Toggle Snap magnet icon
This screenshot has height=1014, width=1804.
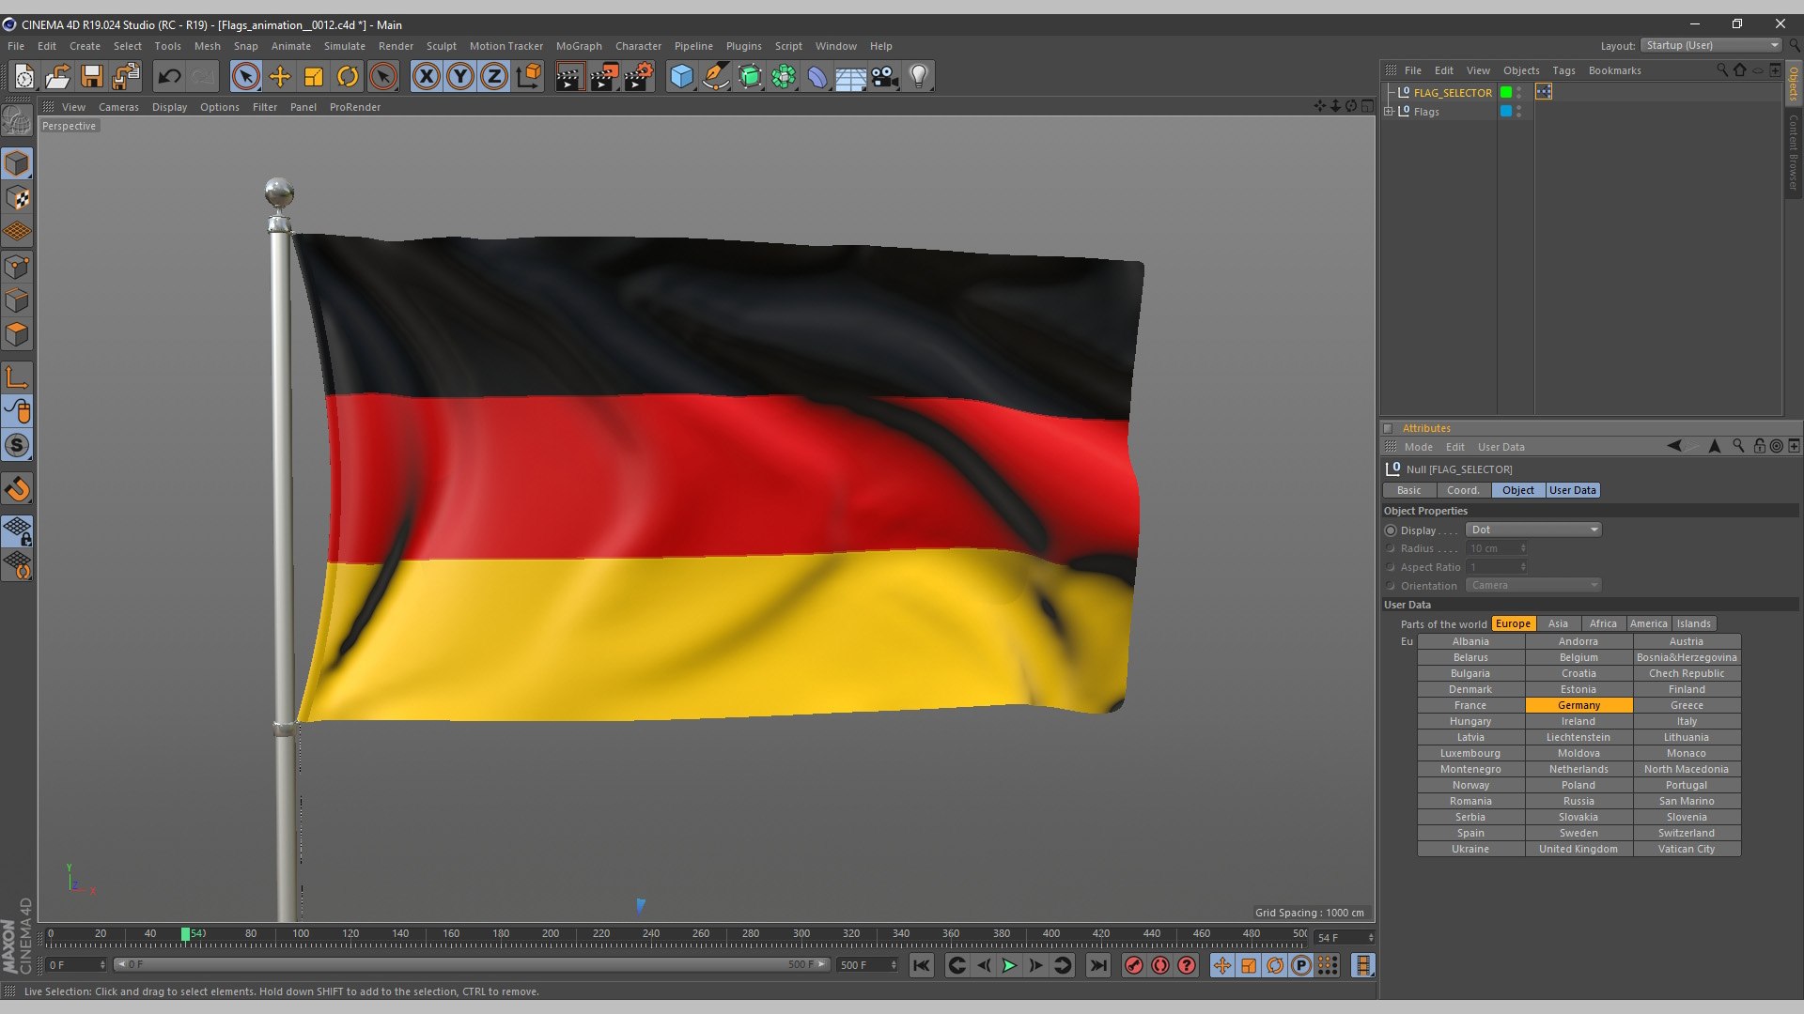coord(17,488)
